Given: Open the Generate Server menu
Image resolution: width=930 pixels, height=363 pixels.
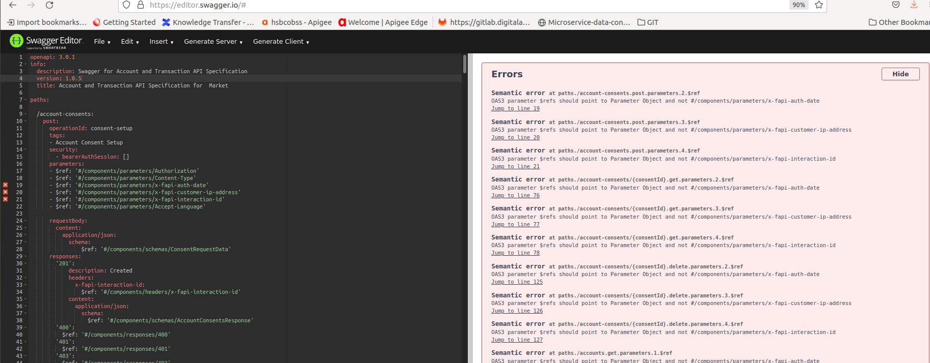Looking at the screenshot, I should pyautogui.click(x=213, y=42).
